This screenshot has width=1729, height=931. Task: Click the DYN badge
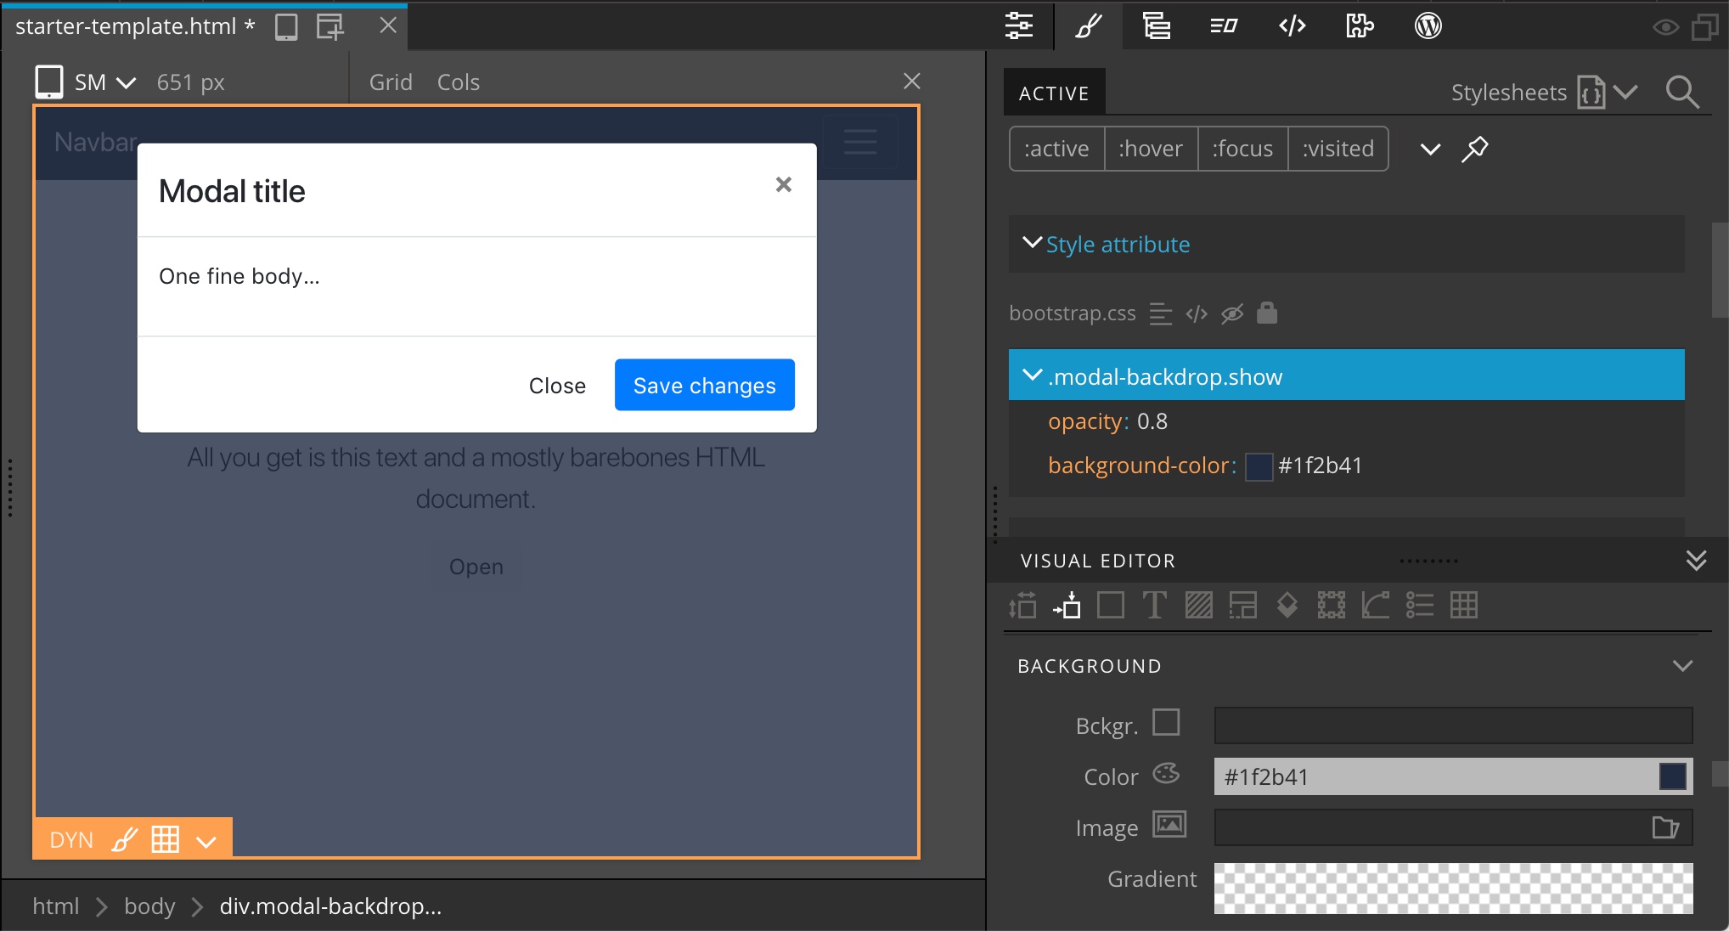coord(71,840)
